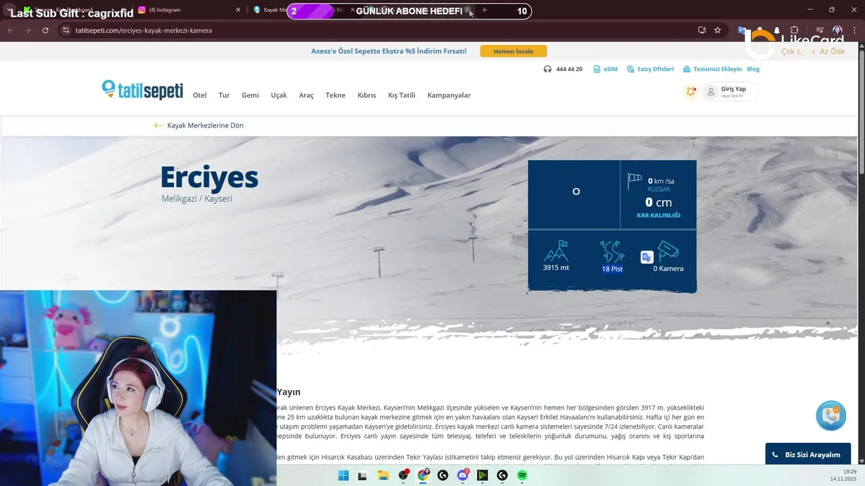Close the Instagram tab

tap(238, 10)
